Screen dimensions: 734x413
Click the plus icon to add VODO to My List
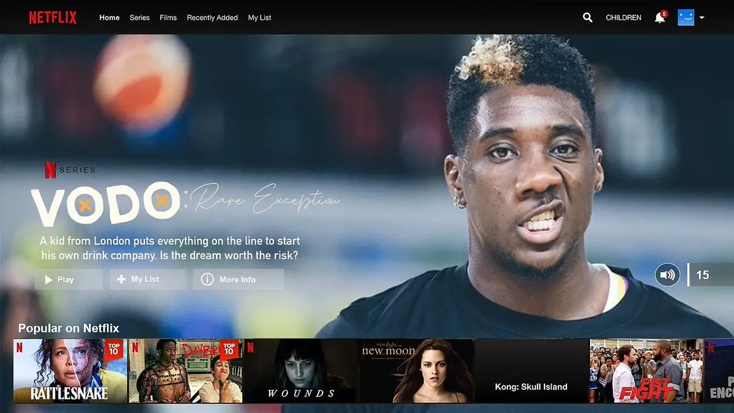[x=120, y=279]
